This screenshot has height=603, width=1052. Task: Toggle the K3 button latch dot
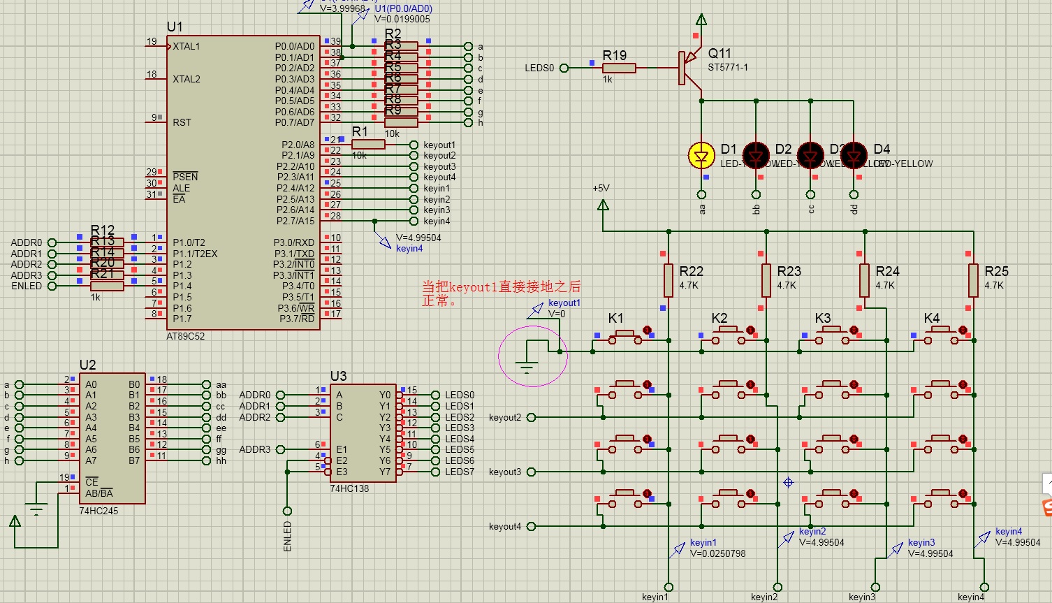854,330
